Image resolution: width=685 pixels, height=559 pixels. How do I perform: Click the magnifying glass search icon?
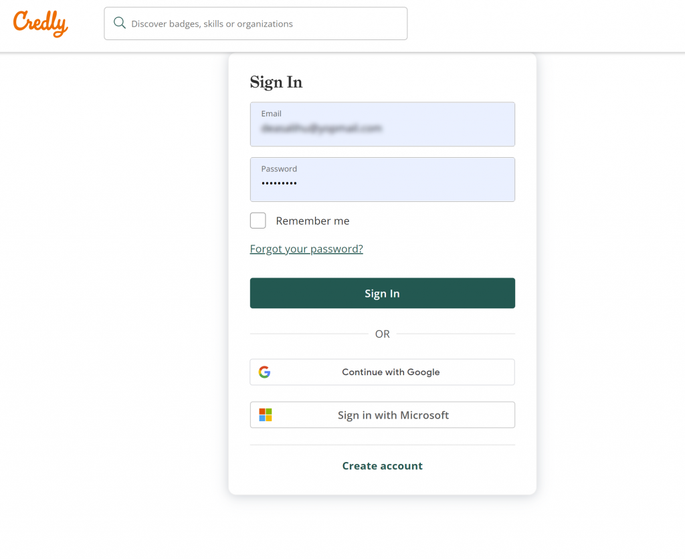(x=119, y=23)
